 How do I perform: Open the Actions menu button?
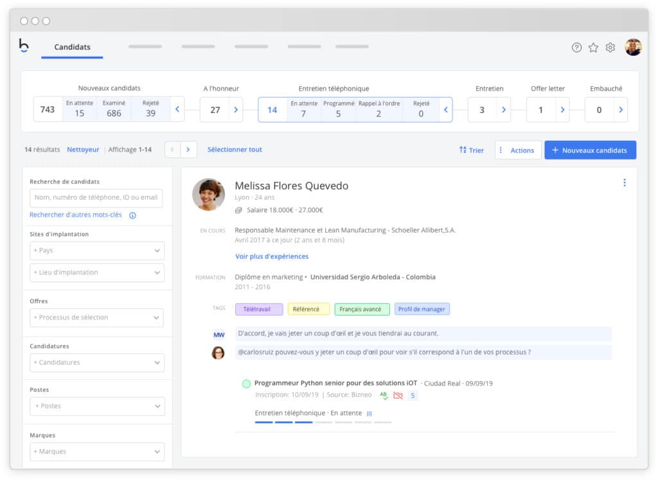[x=518, y=150]
